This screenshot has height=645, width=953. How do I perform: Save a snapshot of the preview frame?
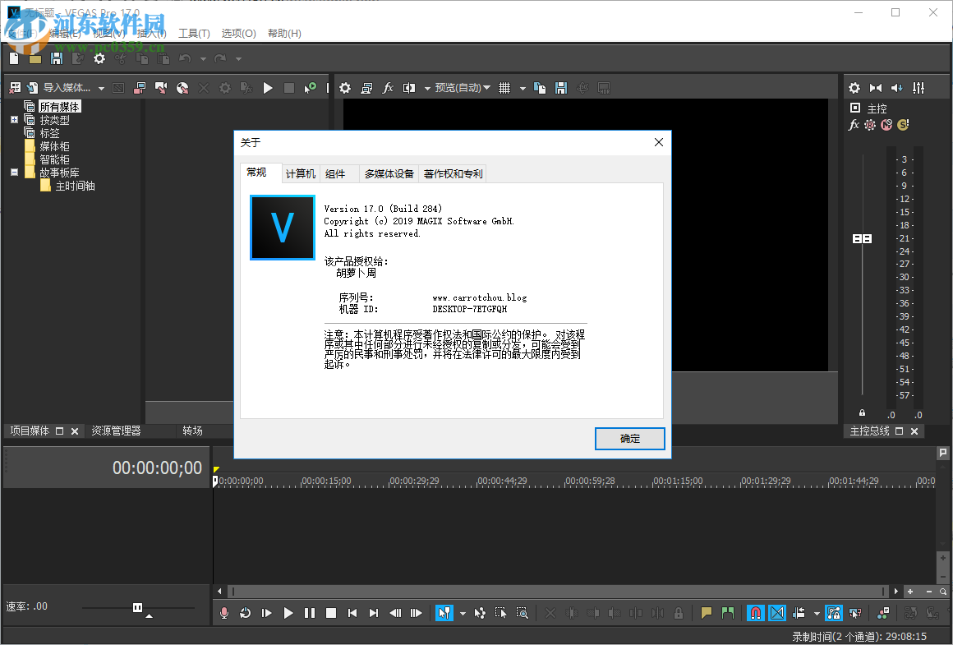click(561, 87)
